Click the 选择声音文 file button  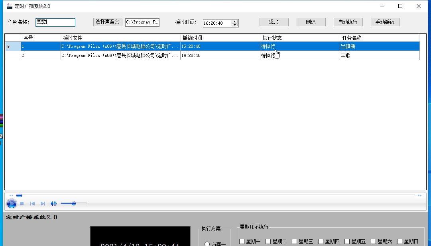(108, 22)
